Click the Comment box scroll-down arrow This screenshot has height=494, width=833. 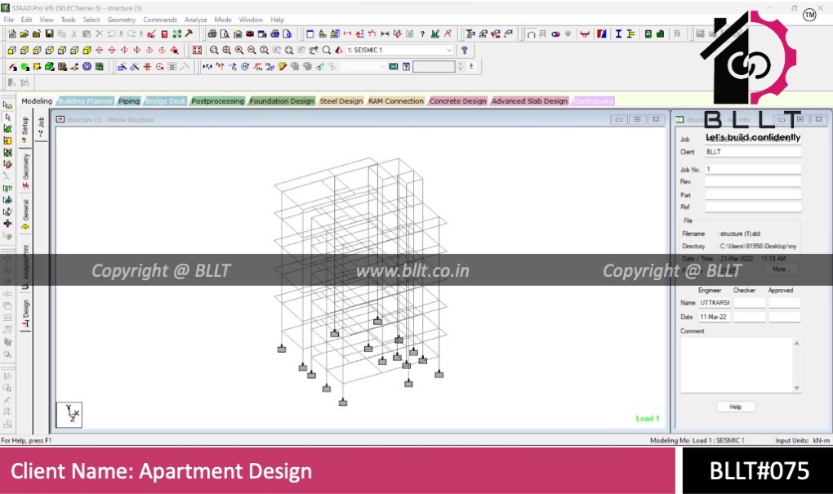[x=796, y=388]
